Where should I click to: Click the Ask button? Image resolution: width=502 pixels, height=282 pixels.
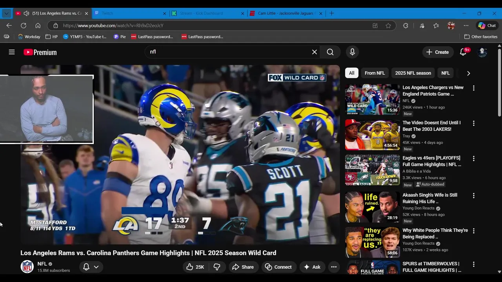pyautogui.click(x=312, y=267)
